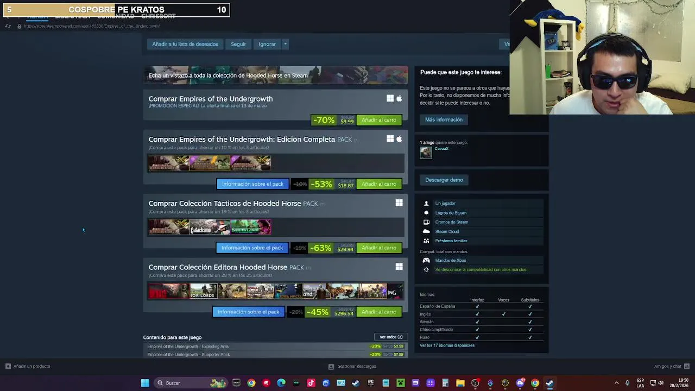The width and height of the screenshot is (695, 391).
Task: Click the plus icon for Añadir un producto
Action: pyautogui.click(x=8, y=366)
